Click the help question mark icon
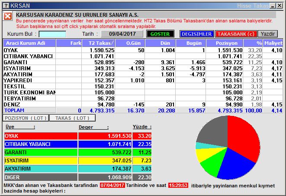This screenshot has height=196, width=286. point(6,6)
